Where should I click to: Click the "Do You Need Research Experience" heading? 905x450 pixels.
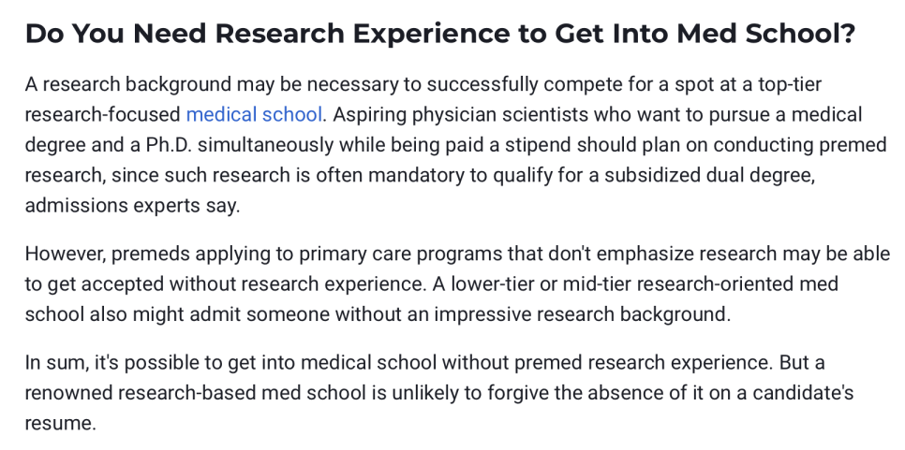coord(440,34)
